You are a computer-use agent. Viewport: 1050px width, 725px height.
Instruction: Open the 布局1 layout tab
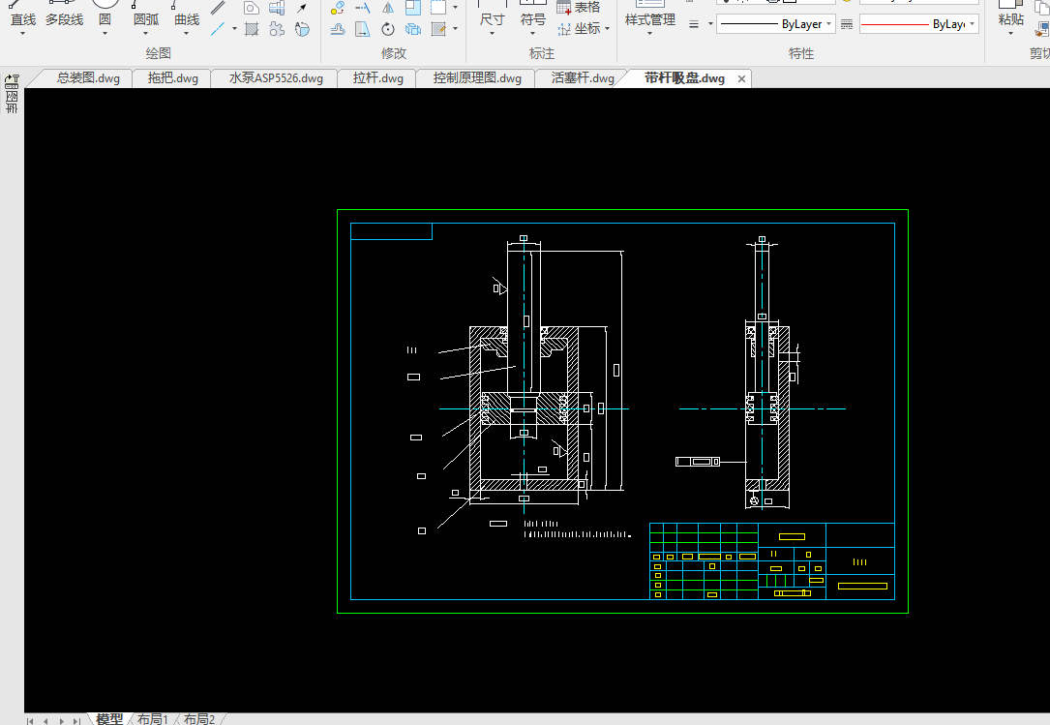point(153,718)
